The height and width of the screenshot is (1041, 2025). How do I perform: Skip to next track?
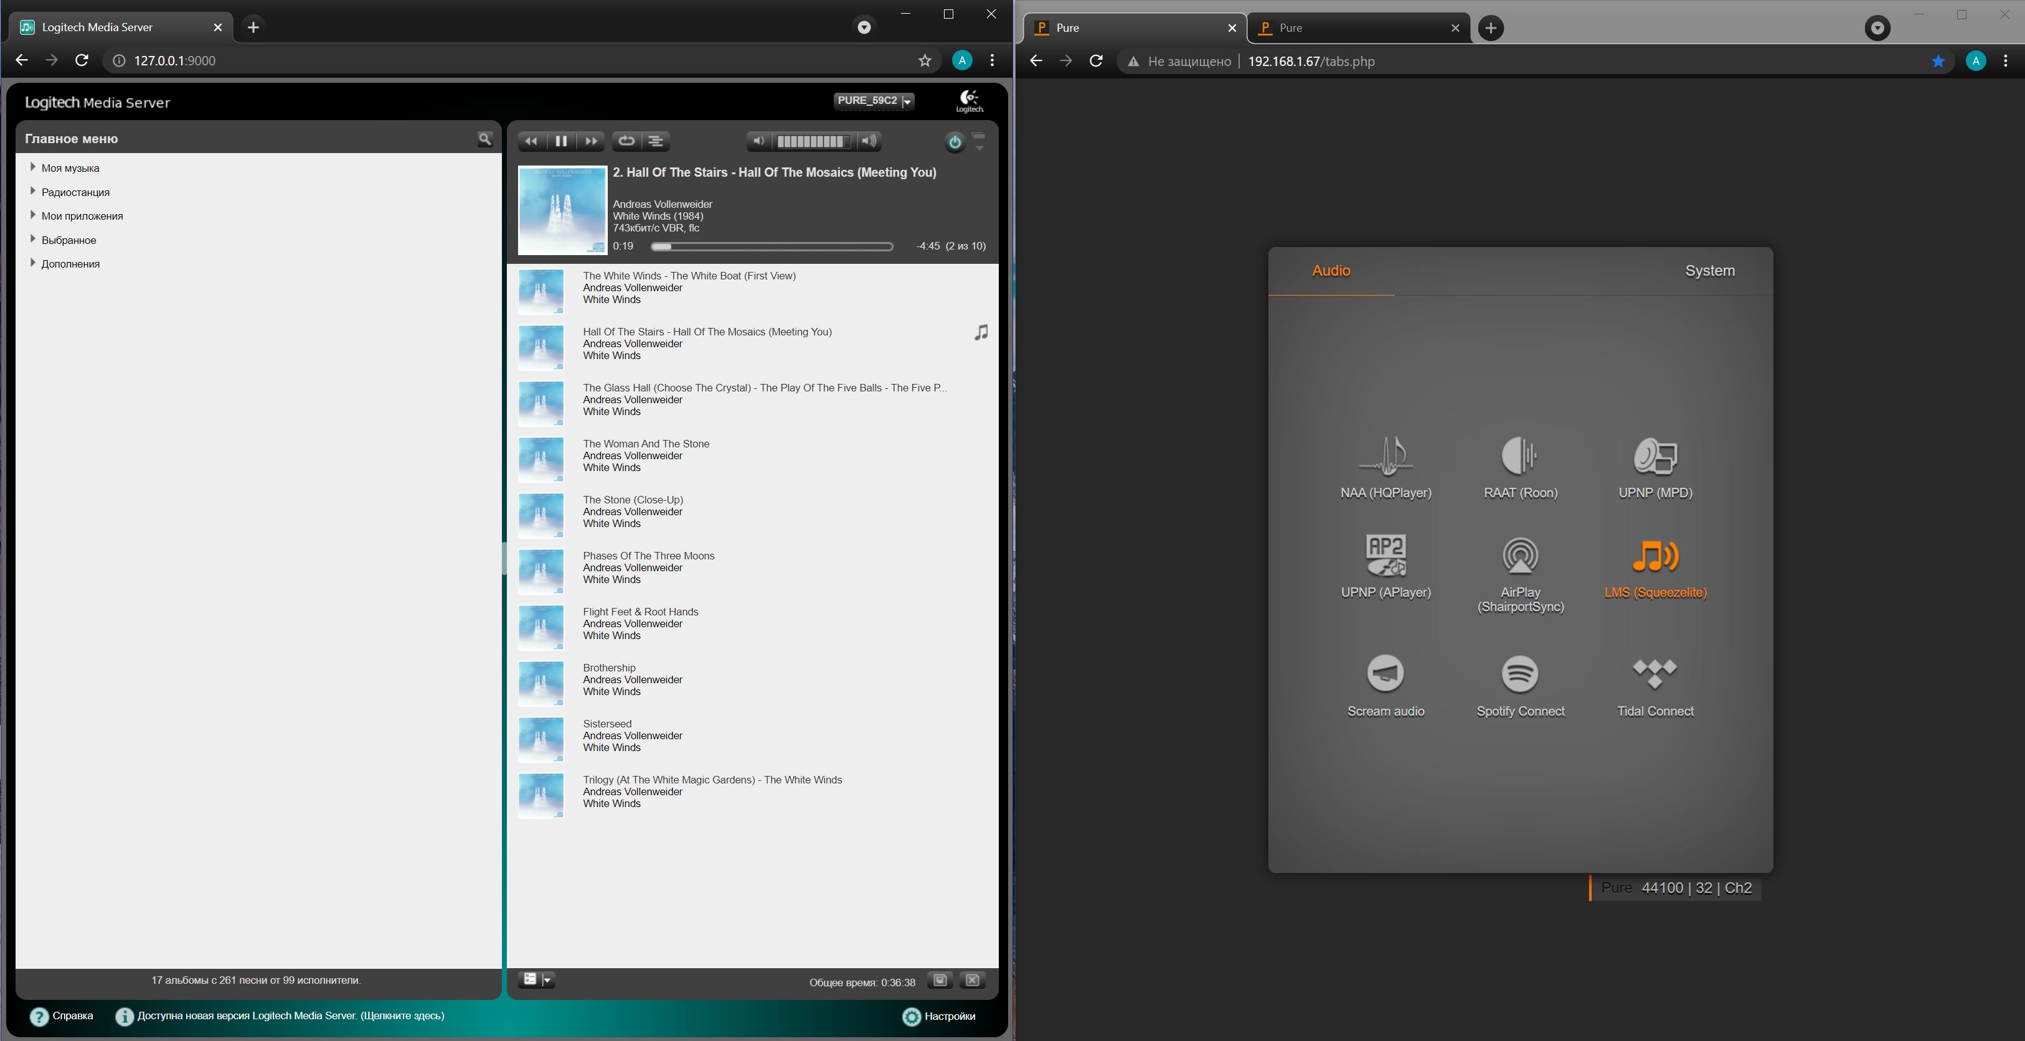click(x=590, y=141)
